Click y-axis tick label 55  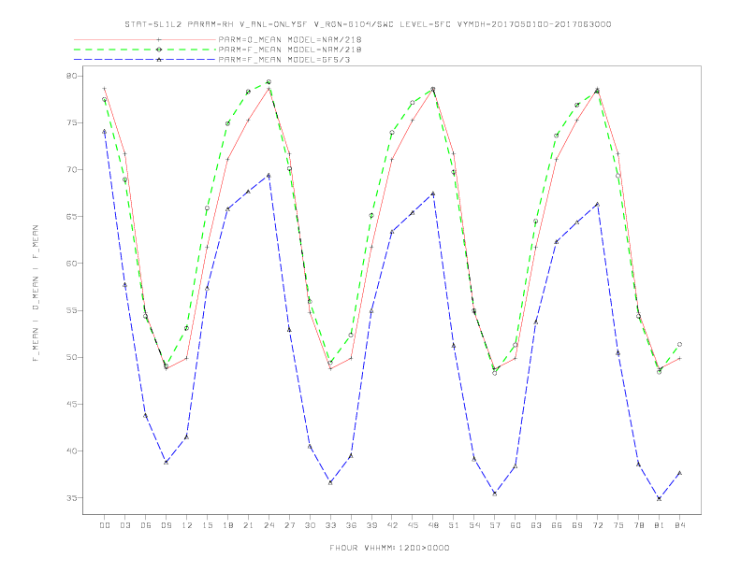(71, 310)
